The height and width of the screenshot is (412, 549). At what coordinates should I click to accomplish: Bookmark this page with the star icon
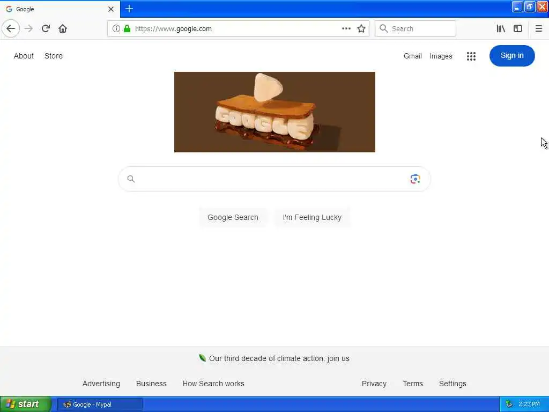[361, 28]
